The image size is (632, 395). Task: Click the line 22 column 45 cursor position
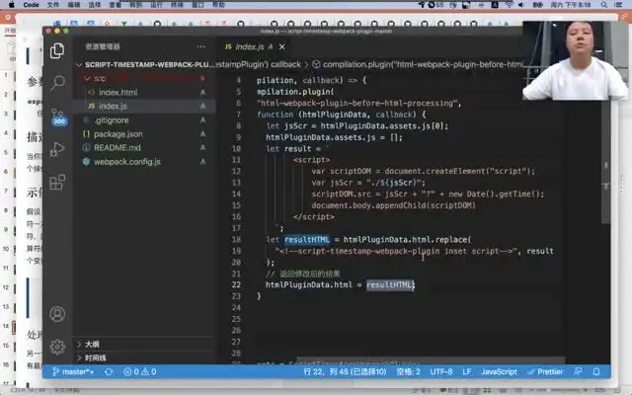pyautogui.click(x=345, y=371)
